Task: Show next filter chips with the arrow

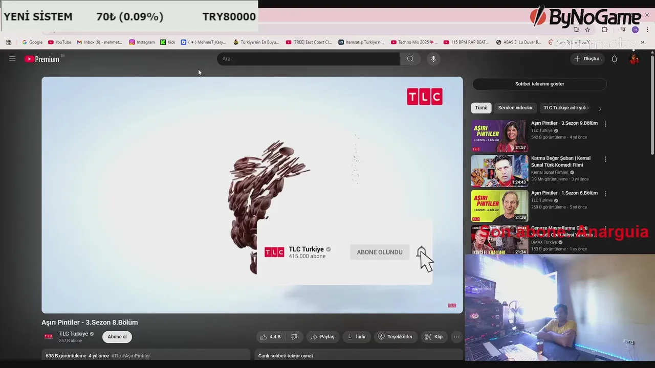Action: point(600,108)
